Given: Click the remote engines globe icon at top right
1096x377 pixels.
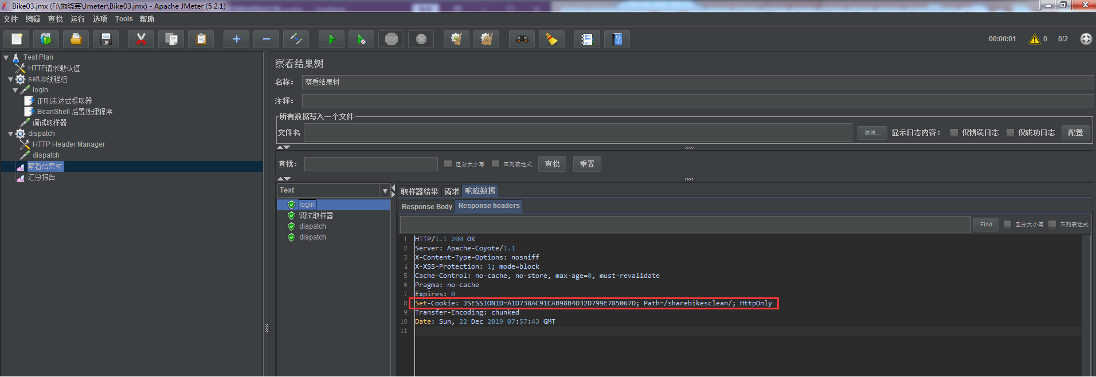Looking at the screenshot, I should [x=1086, y=39].
